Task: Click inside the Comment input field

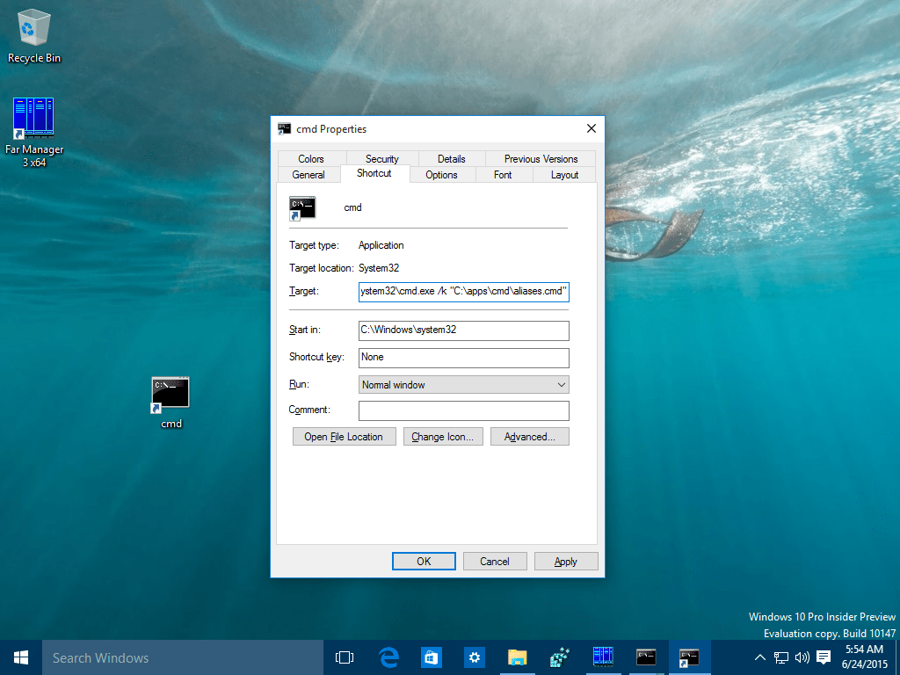Action: [x=463, y=410]
